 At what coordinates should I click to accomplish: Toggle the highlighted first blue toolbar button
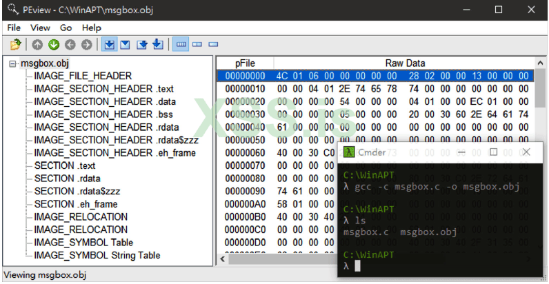click(x=109, y=45)
